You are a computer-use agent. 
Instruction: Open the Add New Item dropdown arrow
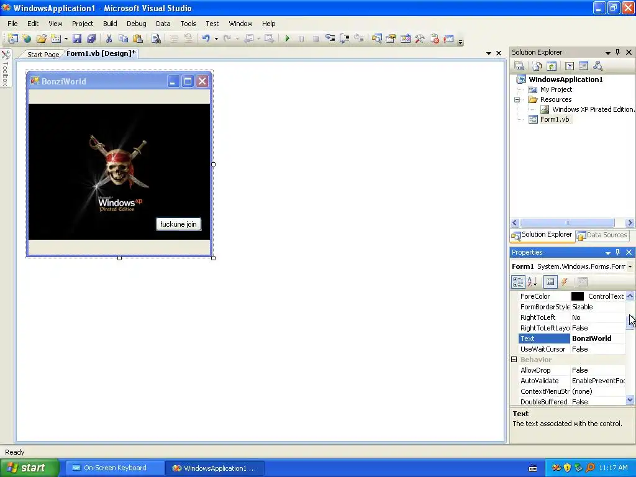click(66, 39)
